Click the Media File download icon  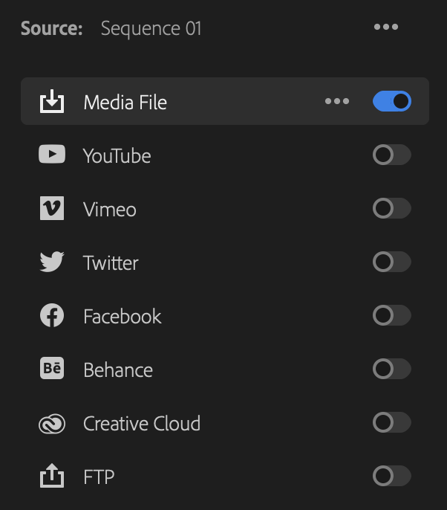pyautogui.click(x=52, y=101)
